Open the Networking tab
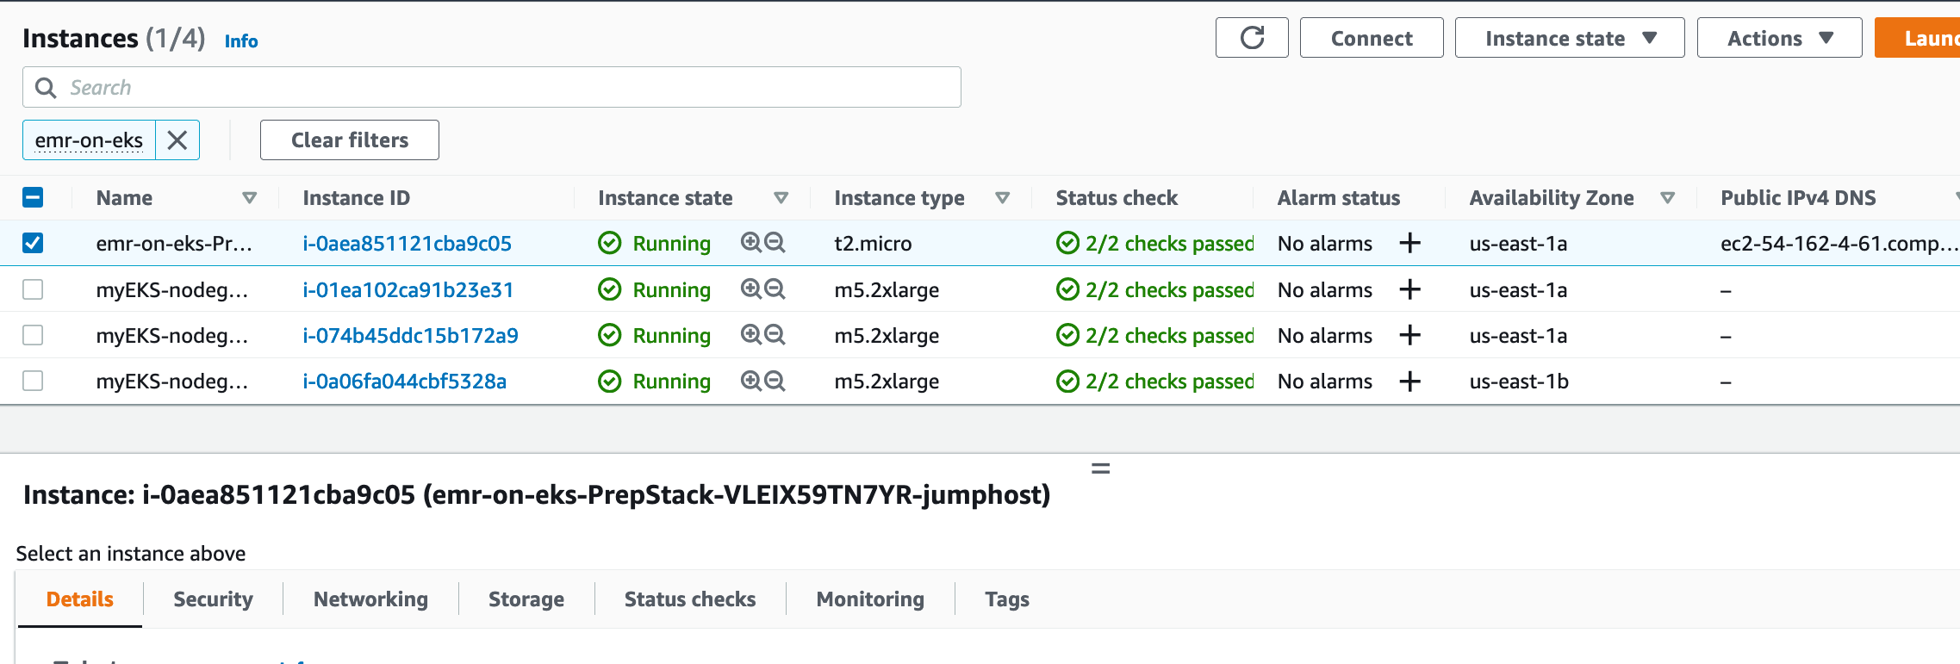Screen dimensions: 1960x664 click(x=370, y=599)
